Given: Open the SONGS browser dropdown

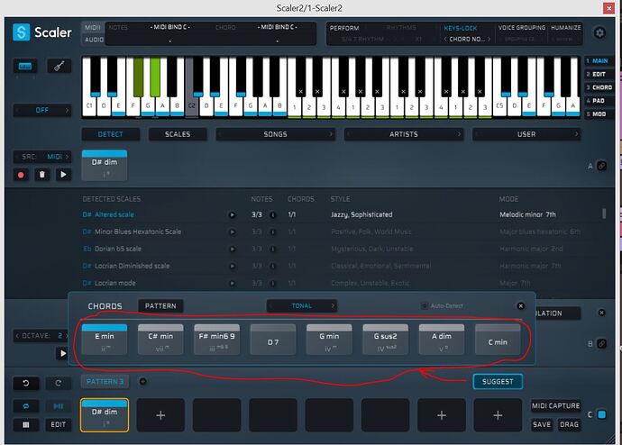Looking at the screenshot, I should (x=275, y=134).
